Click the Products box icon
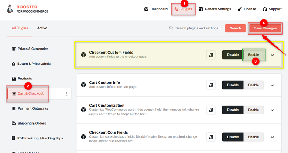 pyautogui.click(x=14, y=78)
